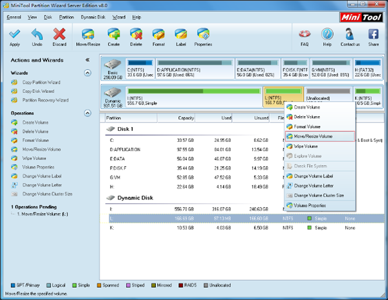Launch Partition Recovery Wizard in sidebar
The height and width of the screenshot is (300, 388).
point(45,100)
